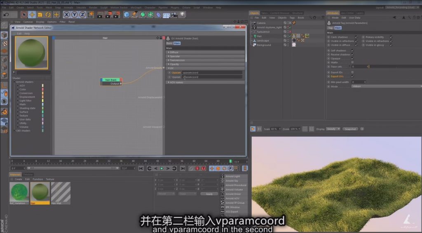
Task: Activate the Scale tool
Action: pyautogui.click(x=40, y=15)
